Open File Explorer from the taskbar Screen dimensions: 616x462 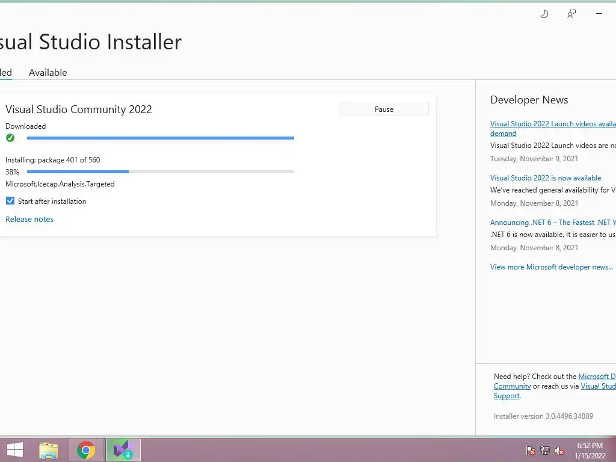[49, 450]
